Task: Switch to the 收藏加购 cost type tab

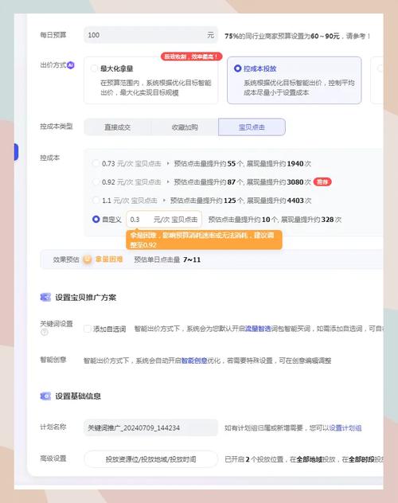Action: (x=185, y=127)
